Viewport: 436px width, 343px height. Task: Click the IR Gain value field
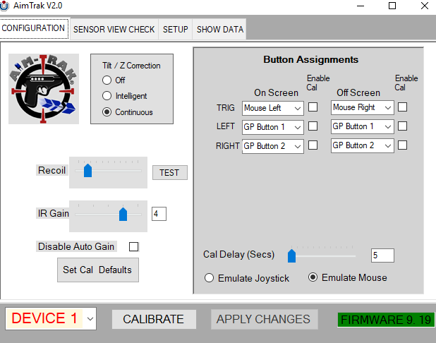pos(159,214)
